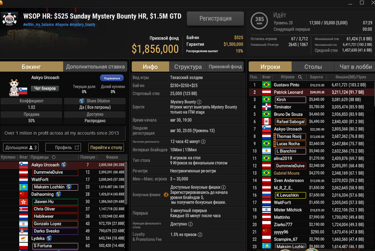Click the WSOP tournament logo icon
The image size is (375, 251).
(x=10, y=19)
